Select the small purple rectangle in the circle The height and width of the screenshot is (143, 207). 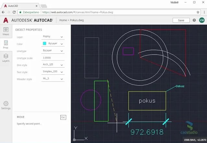pos(128,51)
